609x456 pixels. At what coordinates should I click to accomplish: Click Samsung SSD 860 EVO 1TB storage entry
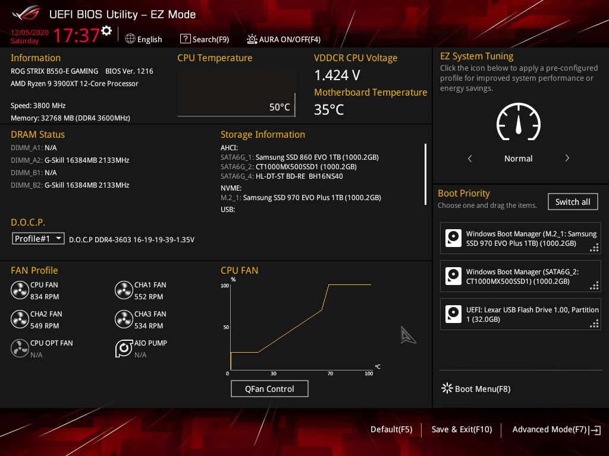[x=300, y=157]
